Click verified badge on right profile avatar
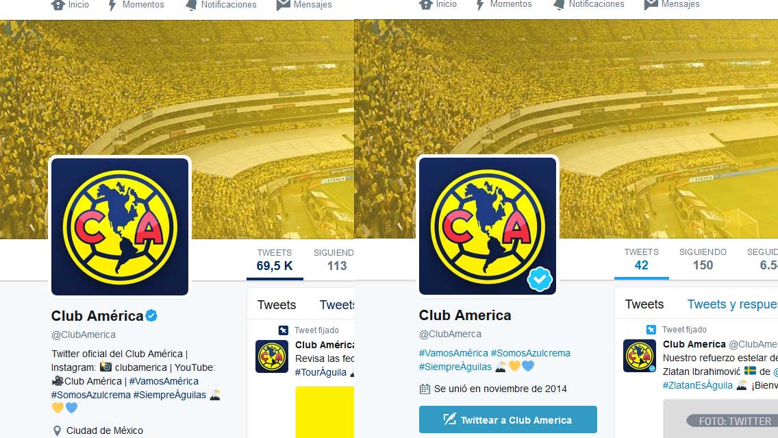 coord(540,279)
